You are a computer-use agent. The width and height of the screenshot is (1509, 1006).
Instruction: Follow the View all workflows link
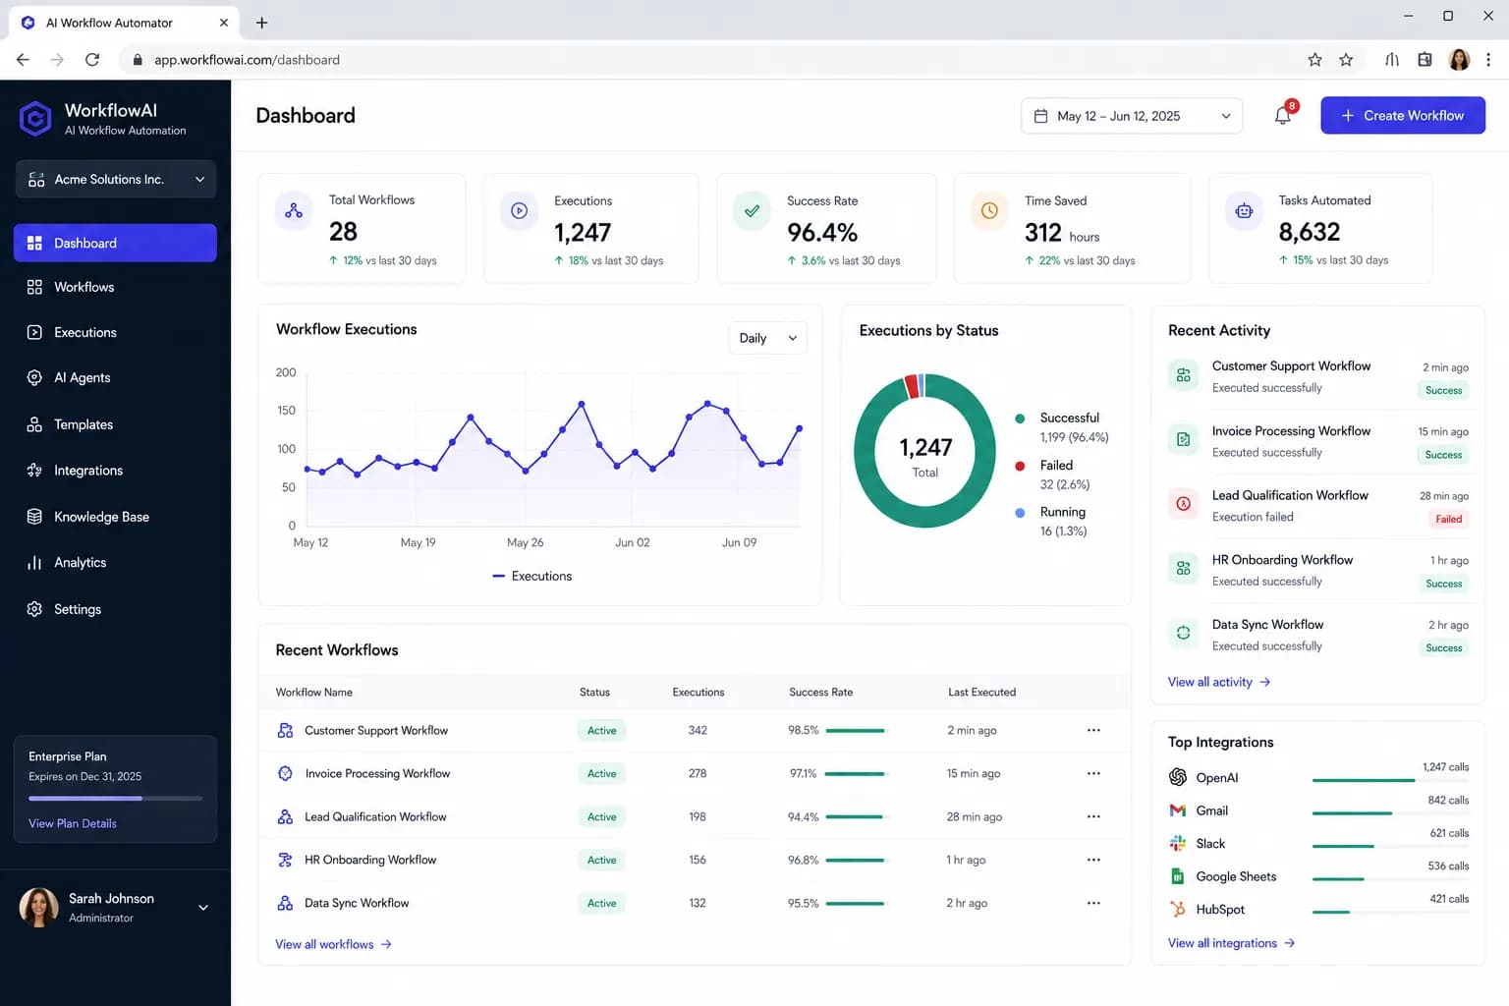pos(333,944)
